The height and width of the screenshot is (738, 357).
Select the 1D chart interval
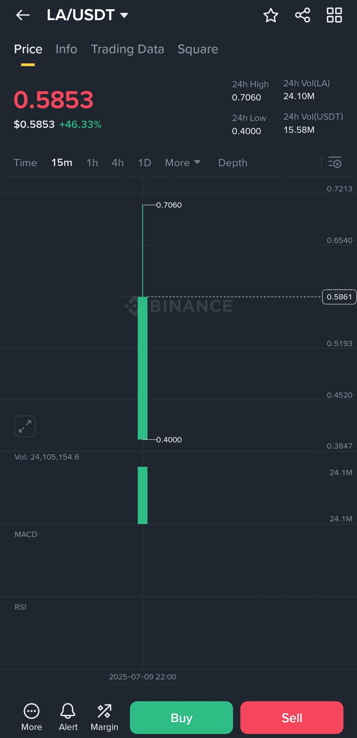(x=144, y=163)
